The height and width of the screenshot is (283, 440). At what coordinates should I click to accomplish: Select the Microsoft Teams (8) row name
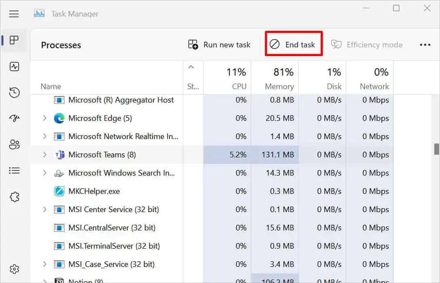point(102,154)
